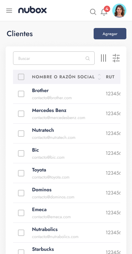Open the Dominos client entry
Image resolution: width=132 pixels, height=254 pixels.
pyautogui.click(x=42, y=190)
